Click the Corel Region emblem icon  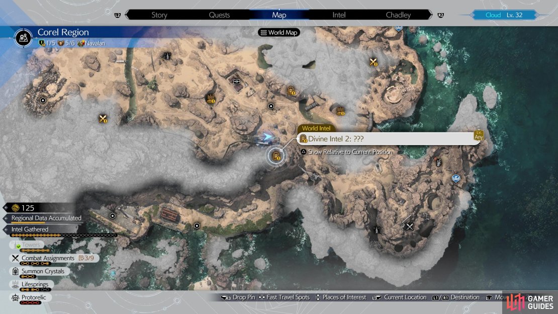pos(24,37)
